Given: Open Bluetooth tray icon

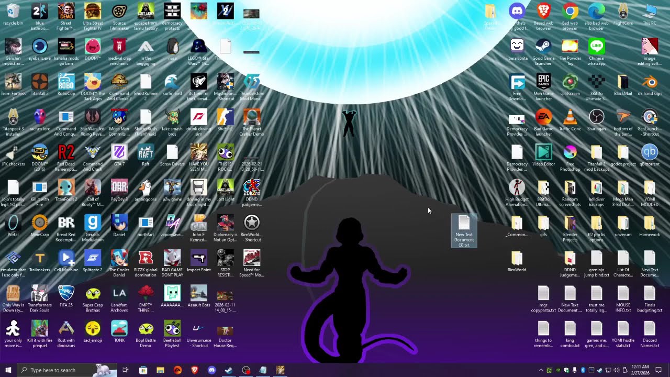Looking at the screenshot, I should coord(583,370).
